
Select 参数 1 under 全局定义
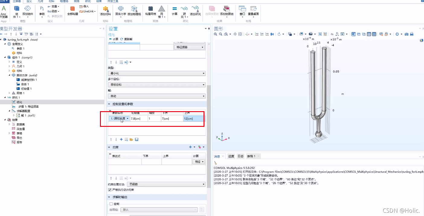(x=20, y=49)
